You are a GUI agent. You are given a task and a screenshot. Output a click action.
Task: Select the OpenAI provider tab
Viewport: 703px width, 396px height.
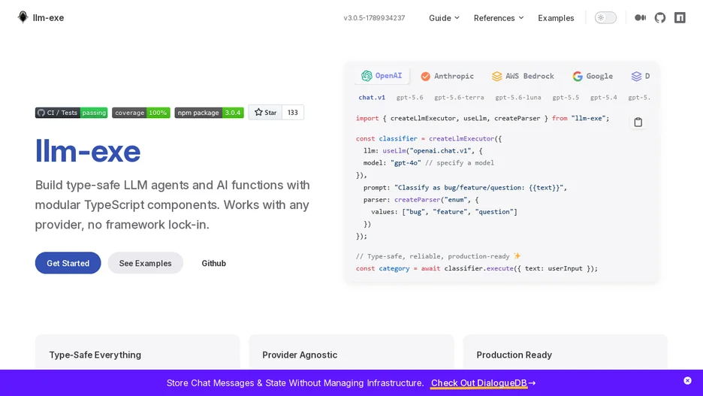click(382, 76)
